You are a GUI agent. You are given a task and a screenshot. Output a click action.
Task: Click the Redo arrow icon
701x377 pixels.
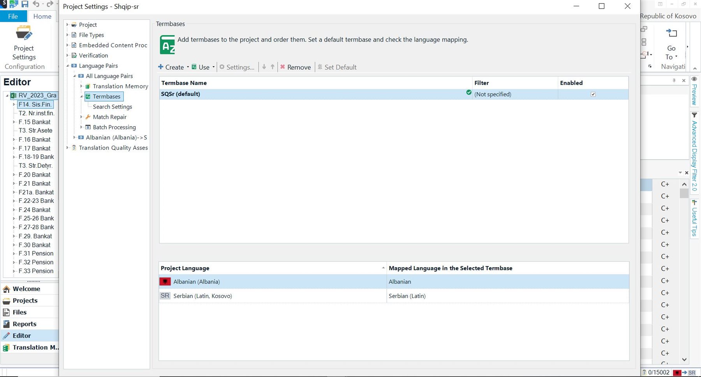[x=49, y=4]
